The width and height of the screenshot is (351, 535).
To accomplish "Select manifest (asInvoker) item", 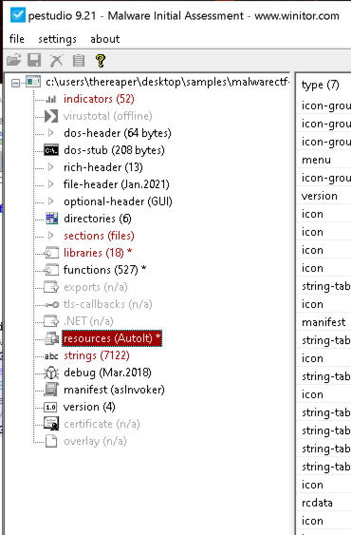I will tap(114, 390).
